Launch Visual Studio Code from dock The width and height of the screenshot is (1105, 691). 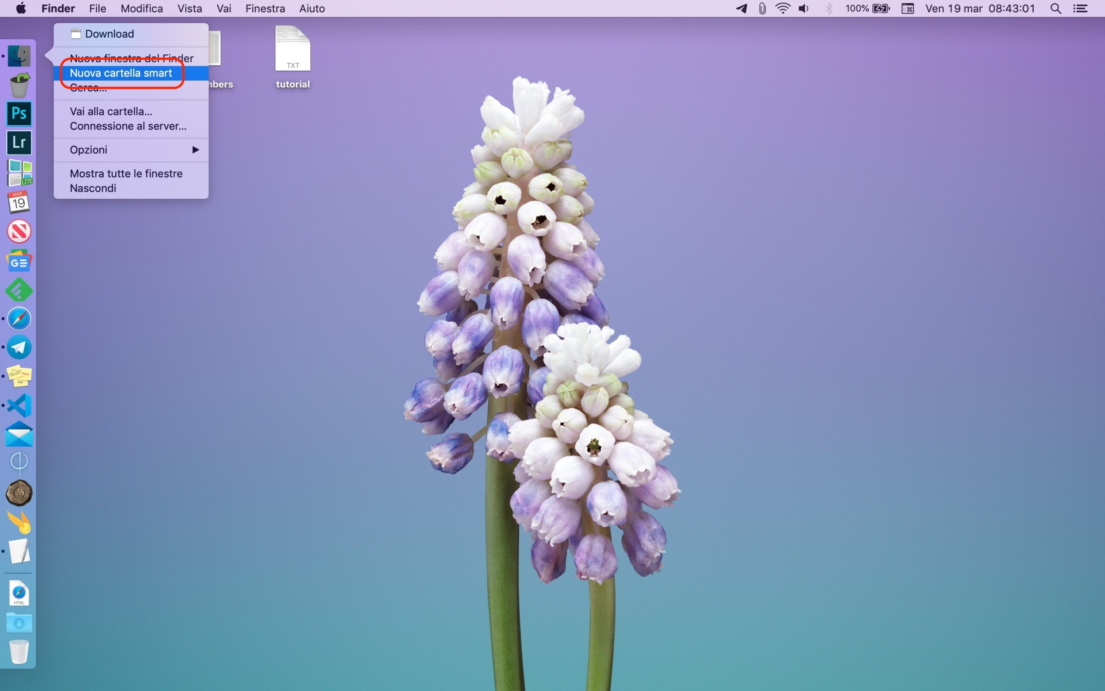(x=19, y=406)
